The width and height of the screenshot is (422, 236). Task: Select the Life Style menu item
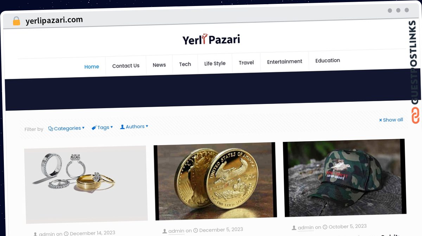(215, 63)
